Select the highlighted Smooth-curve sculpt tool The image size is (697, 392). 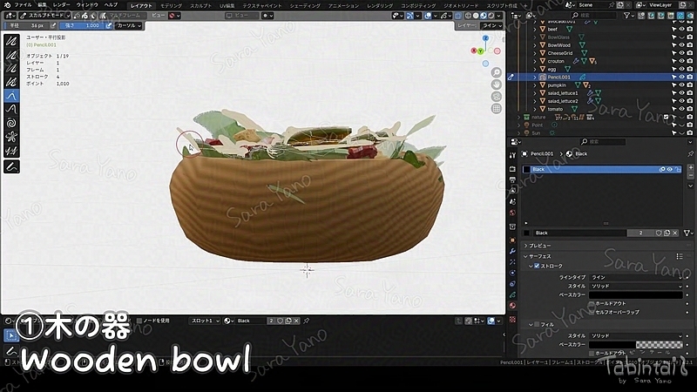pos(11,96)
